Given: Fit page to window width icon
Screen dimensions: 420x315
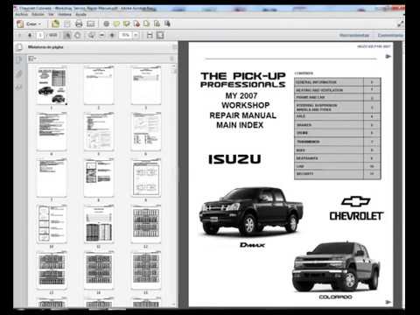Looking at the screenshot, I should tap(150, 35).
